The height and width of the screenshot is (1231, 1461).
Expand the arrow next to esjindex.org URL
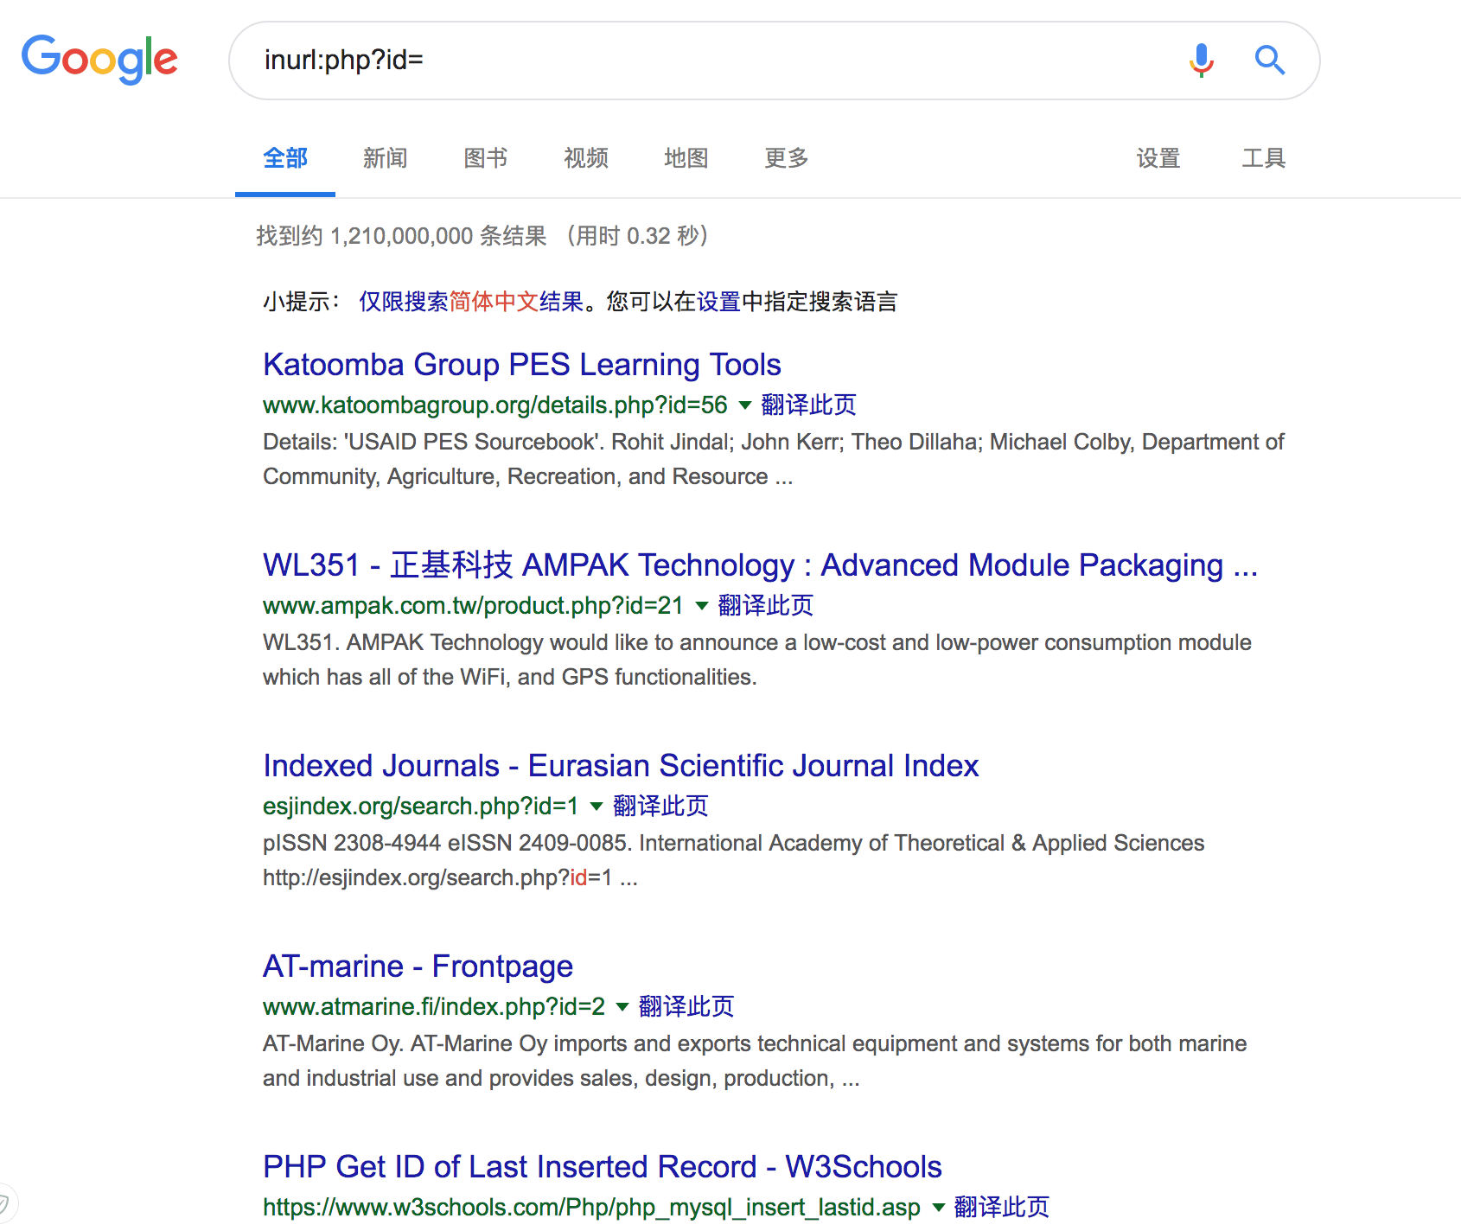(x=597, y=807)
